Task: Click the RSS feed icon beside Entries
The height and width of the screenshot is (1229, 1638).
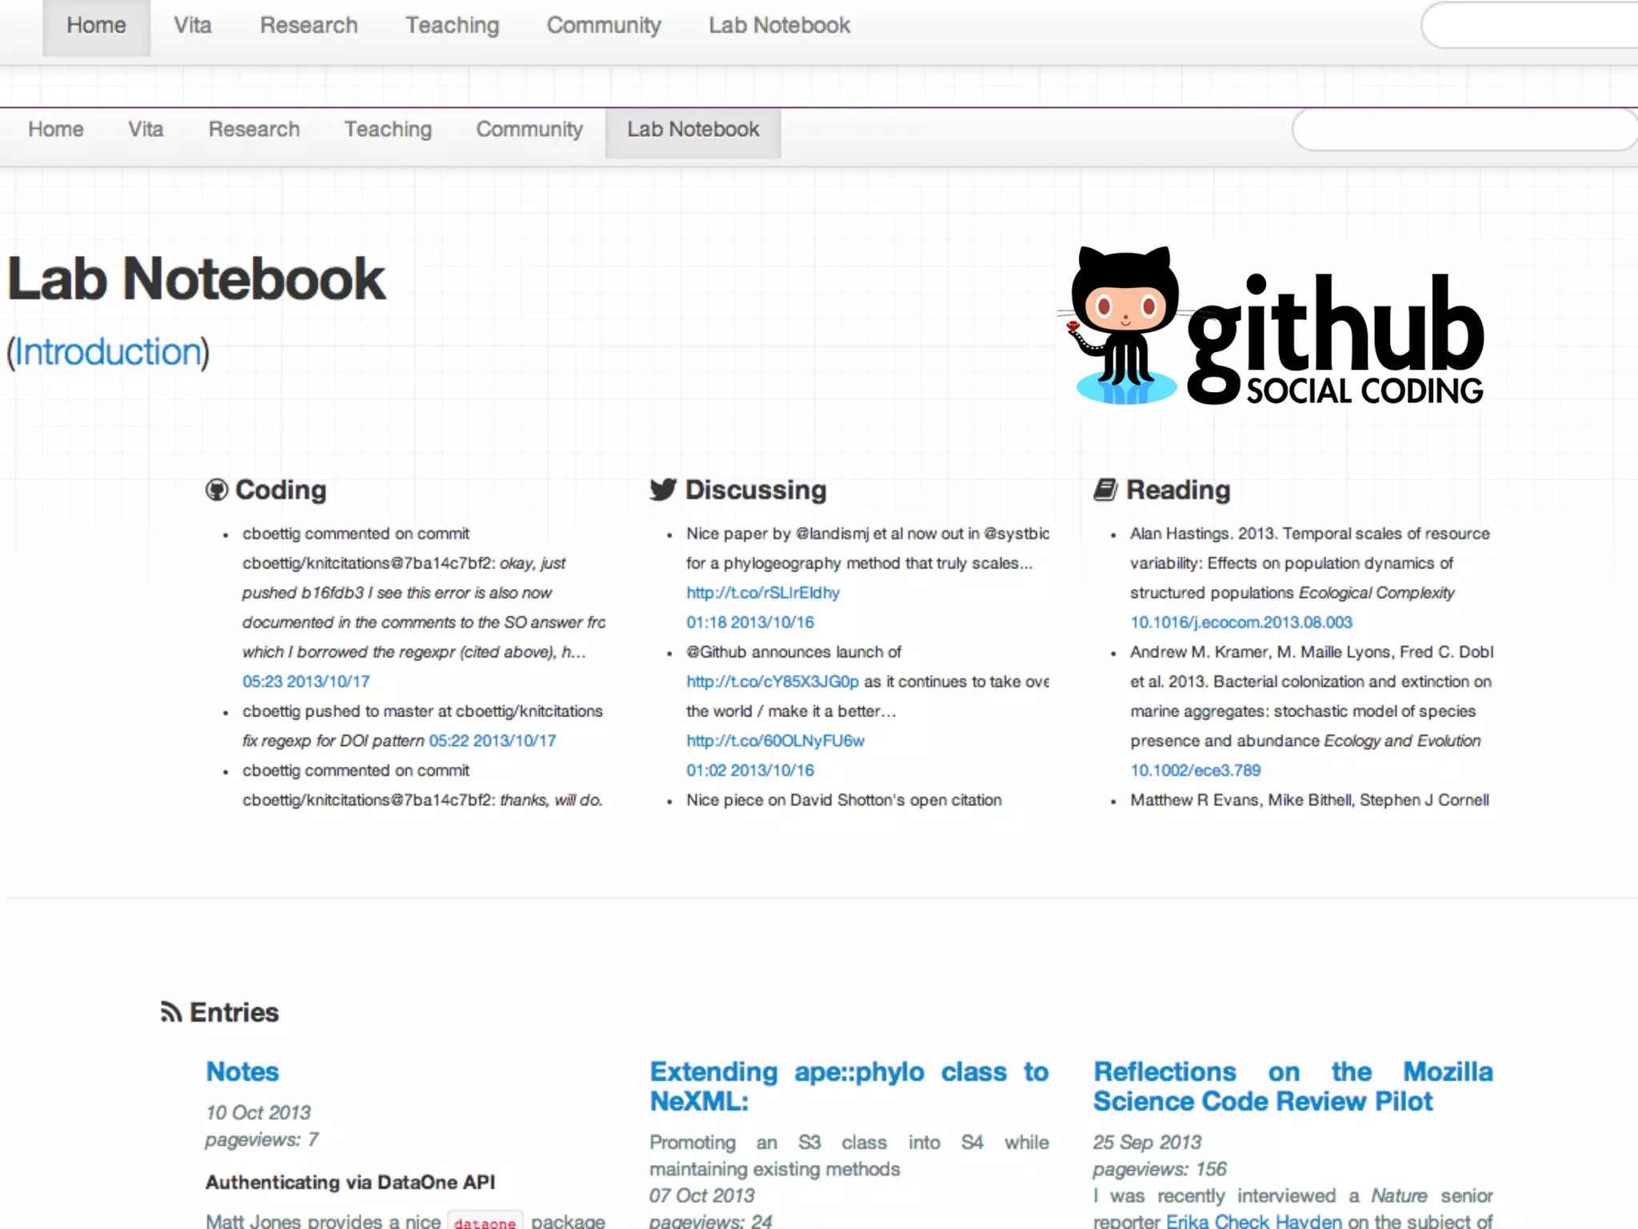Action: (x=170, y=1012)
